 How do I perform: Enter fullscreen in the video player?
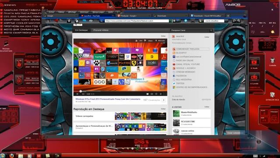coord(165,94)
